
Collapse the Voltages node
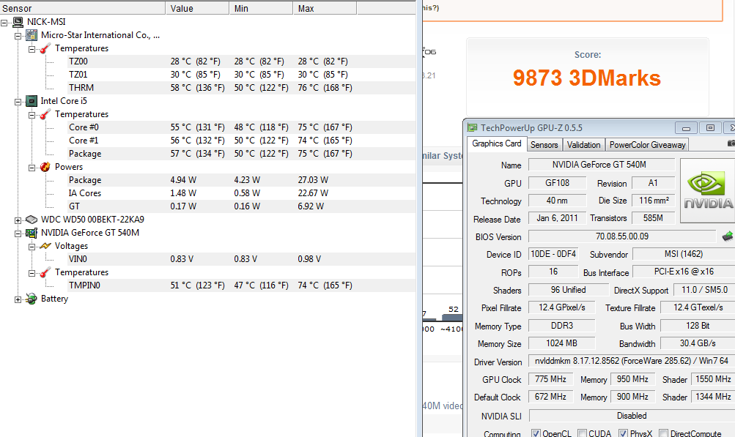(32, 246)
